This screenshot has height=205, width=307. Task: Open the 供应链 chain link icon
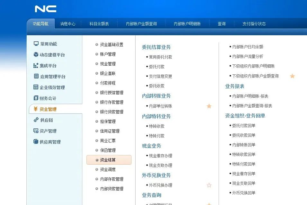[36, 120]
